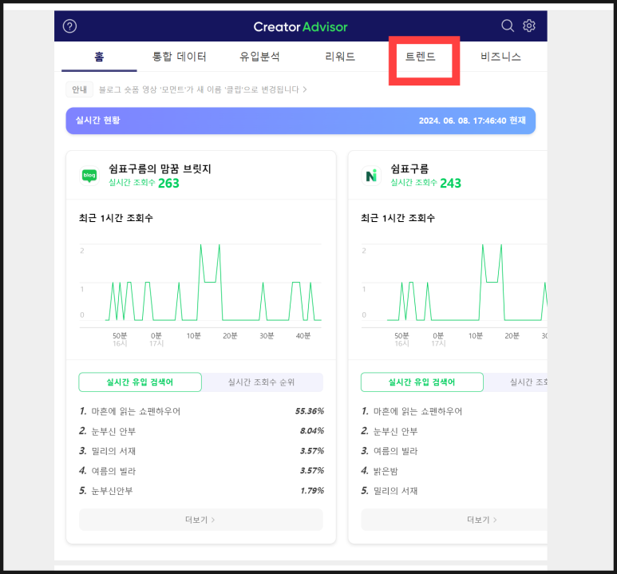Image resolution: width=617 pixels, height=574 pixels.
Task: Click 더보기 in the blog card
Action: (x=200, y=520)
